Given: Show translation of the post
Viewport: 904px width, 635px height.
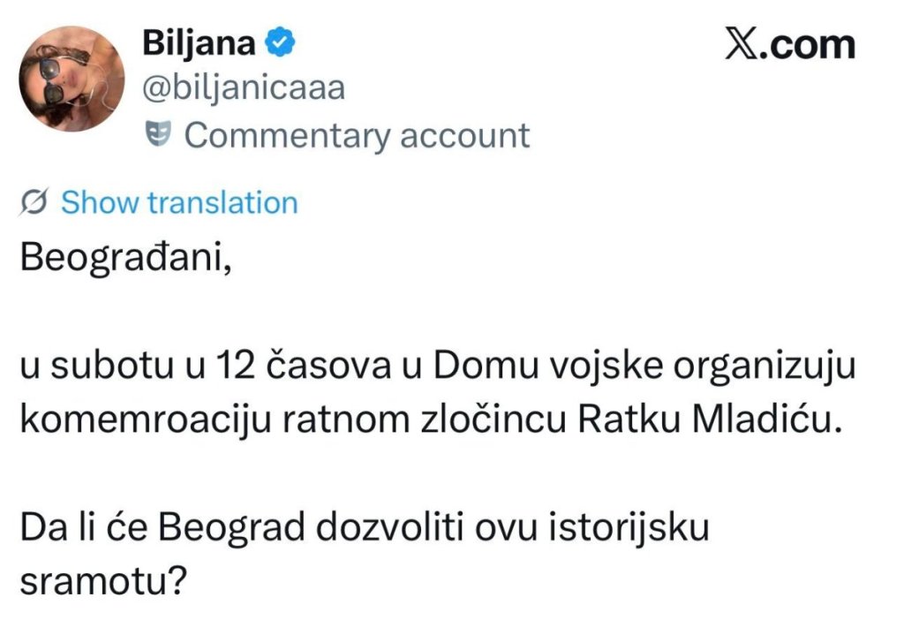Looking at the screenshot, I should click(179, 203).
